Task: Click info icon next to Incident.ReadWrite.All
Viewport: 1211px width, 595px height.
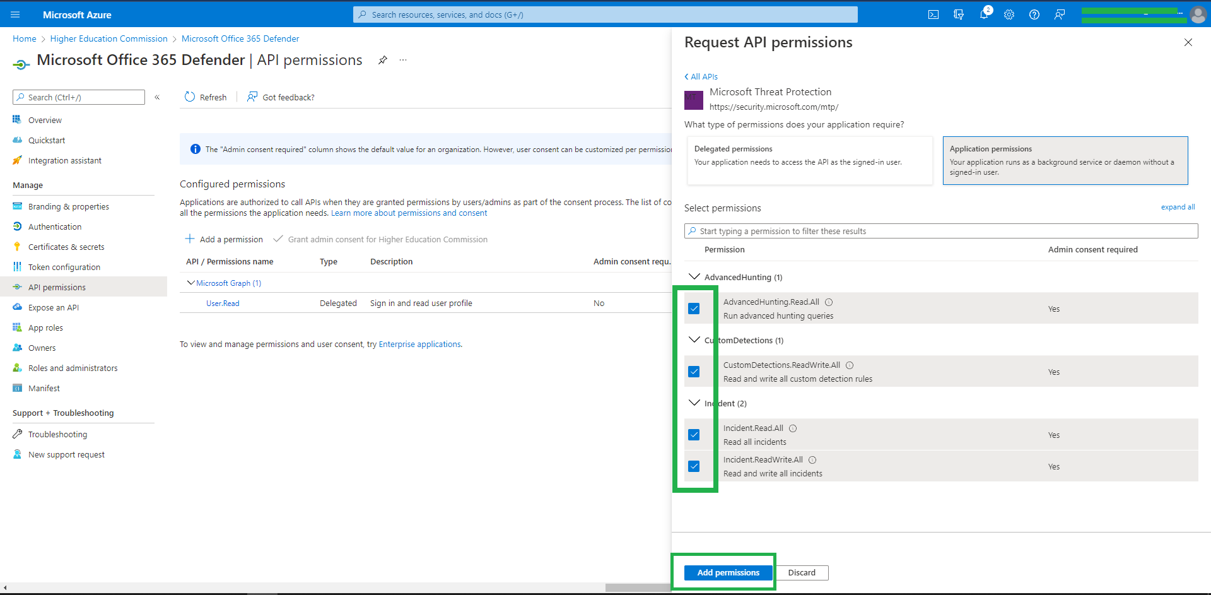Action: pyautogui.click(x=812, y=460)
